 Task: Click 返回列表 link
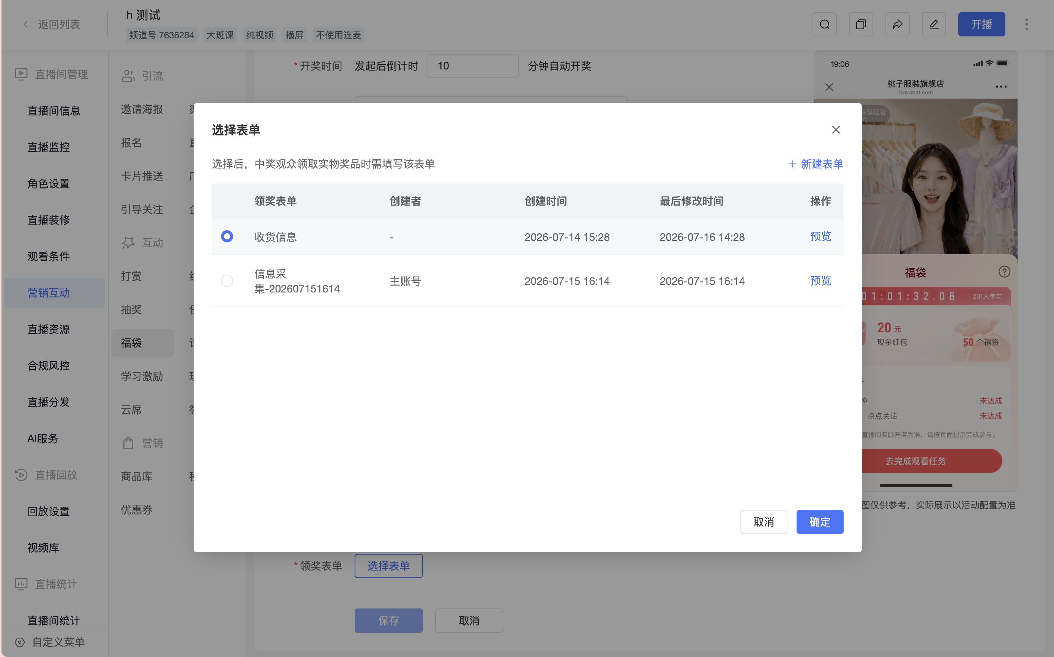coord(59,24)
